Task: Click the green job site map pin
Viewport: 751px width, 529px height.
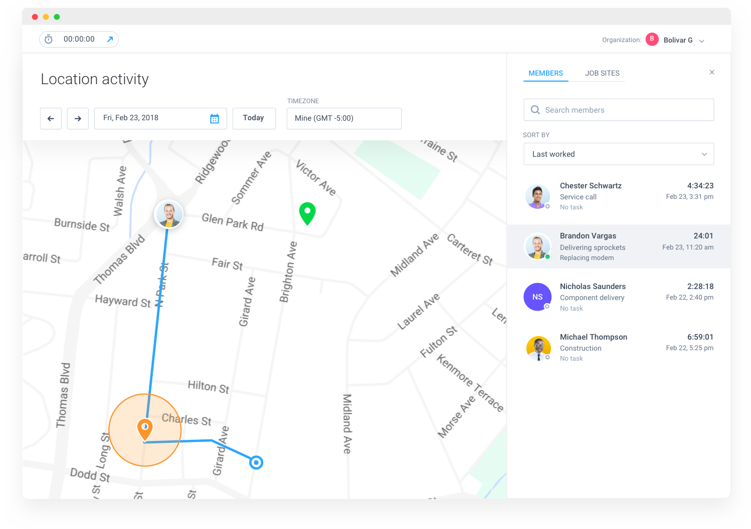Action: tap(307, 213)
